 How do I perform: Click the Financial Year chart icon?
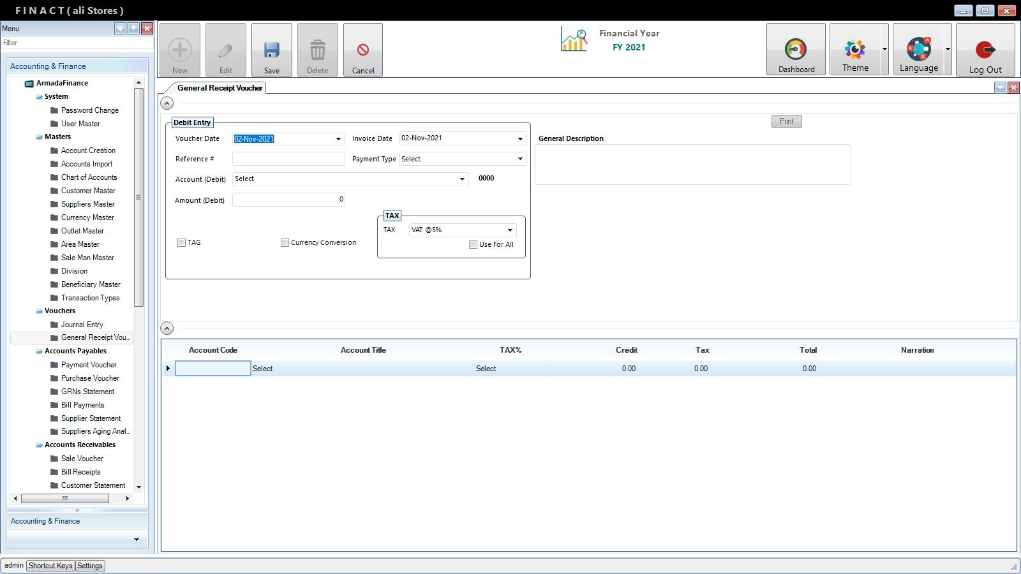click(x=574, y=40)
